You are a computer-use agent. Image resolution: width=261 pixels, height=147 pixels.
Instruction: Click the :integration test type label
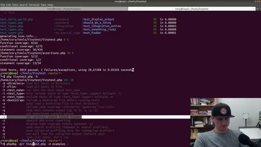pyautogui.click(x=64, y=26)
